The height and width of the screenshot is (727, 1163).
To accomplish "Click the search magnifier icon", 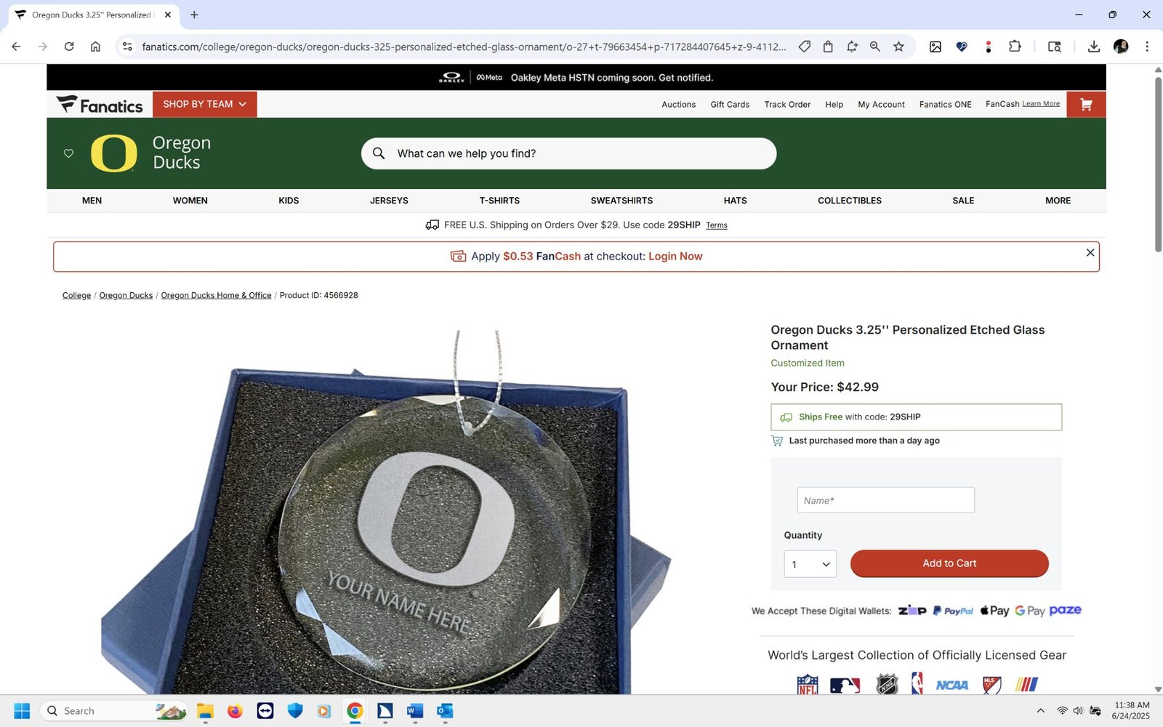I will (x=379, y=153).
